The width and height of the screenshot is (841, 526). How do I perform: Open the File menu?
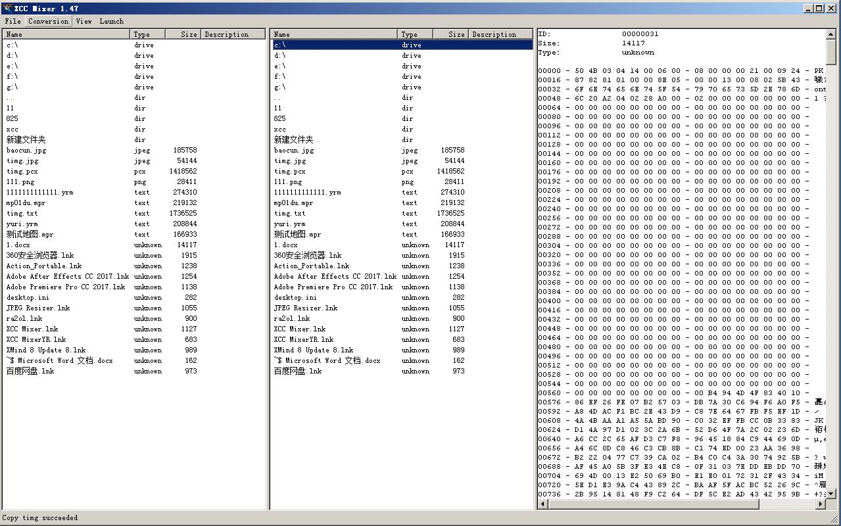point(13,21)
